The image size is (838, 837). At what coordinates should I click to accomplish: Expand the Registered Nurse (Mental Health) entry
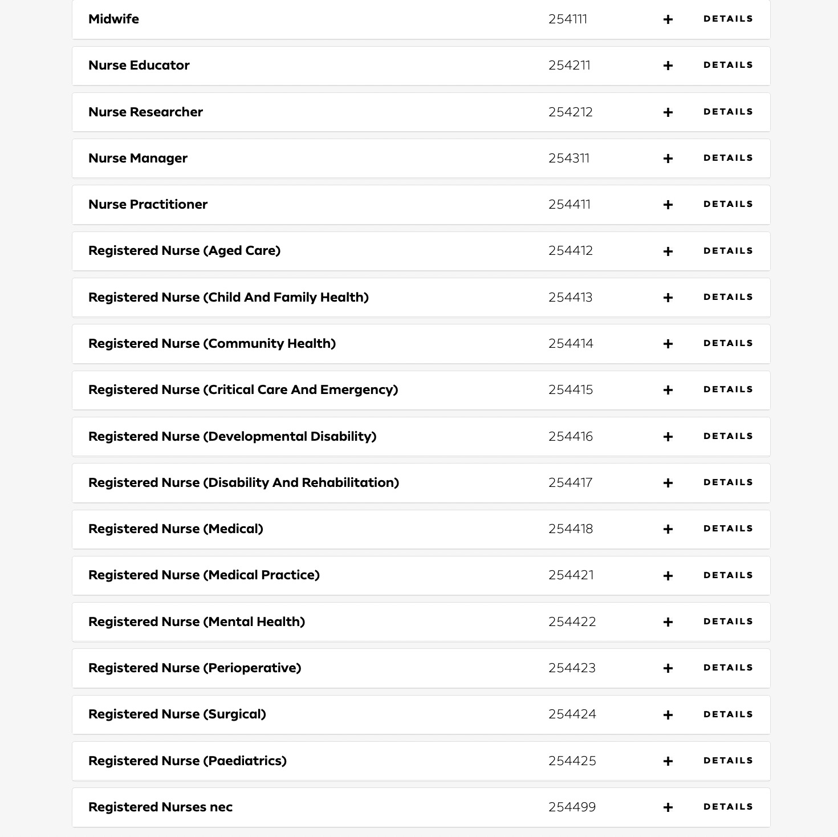(x=668, y=621)
